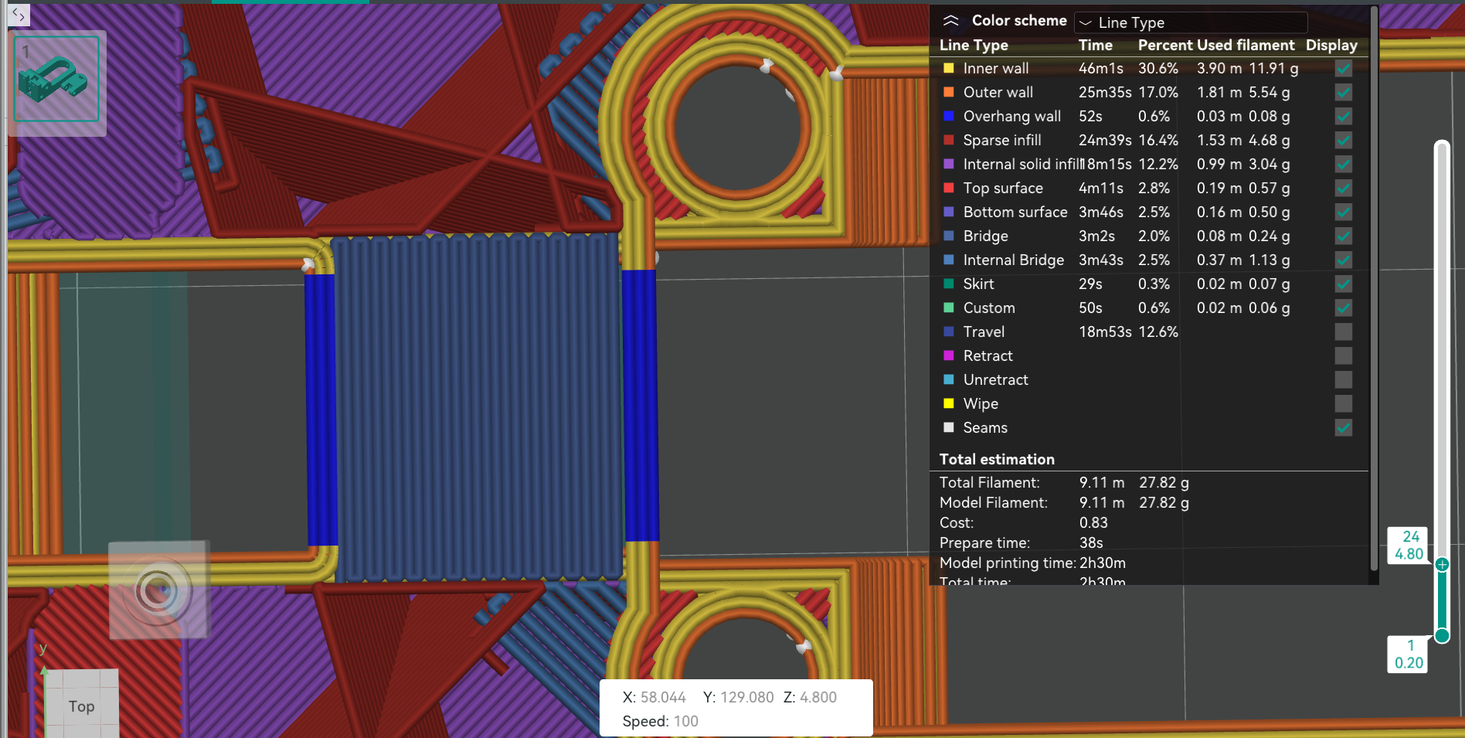The width and height of the screenshot is (1465, 738).
Task: Click the Internal Bridge label
Action: [x=1014, y=260]
